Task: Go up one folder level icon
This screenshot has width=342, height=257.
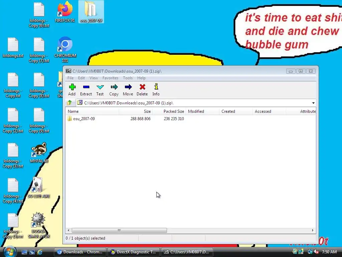Action: (x=70, y=102)
